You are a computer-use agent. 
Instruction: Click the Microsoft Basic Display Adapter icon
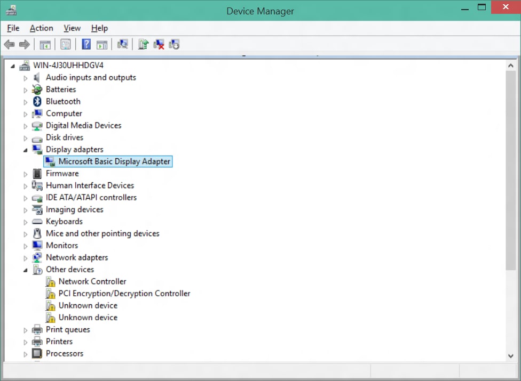pyautogui.click(x=50, y=161)
